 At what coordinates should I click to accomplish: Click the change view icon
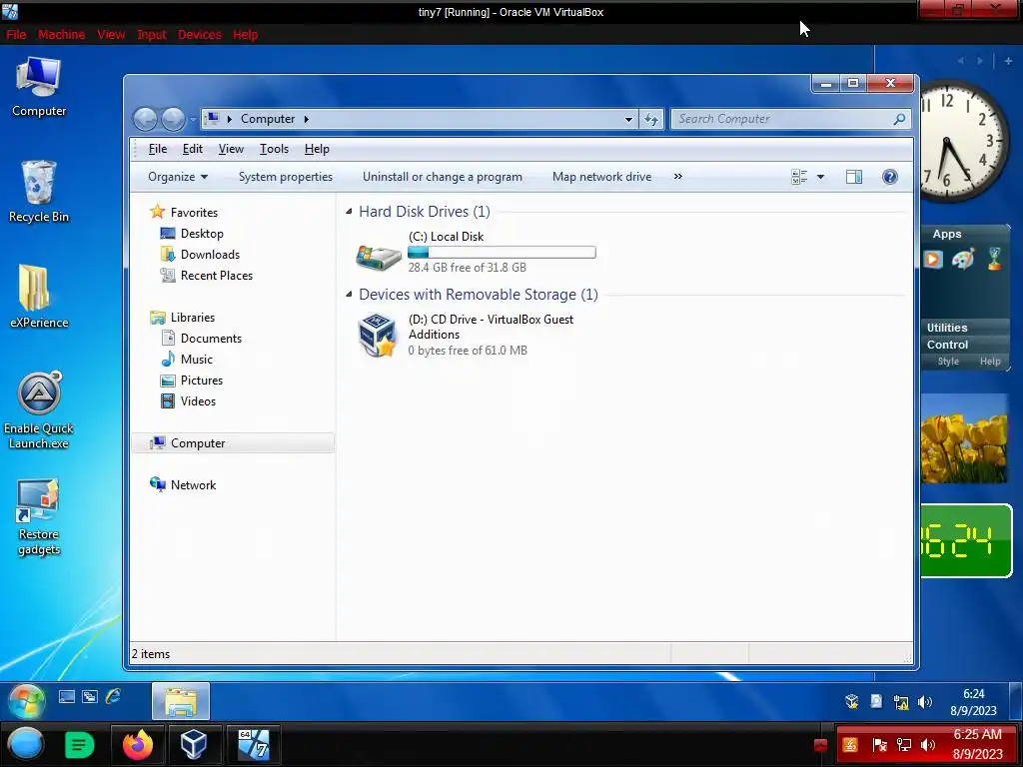tap(799, 177)
